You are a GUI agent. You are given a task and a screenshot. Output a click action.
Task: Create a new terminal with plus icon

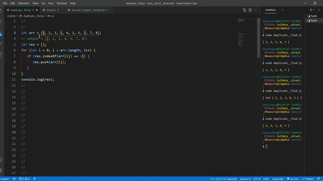tap(311, 10)
